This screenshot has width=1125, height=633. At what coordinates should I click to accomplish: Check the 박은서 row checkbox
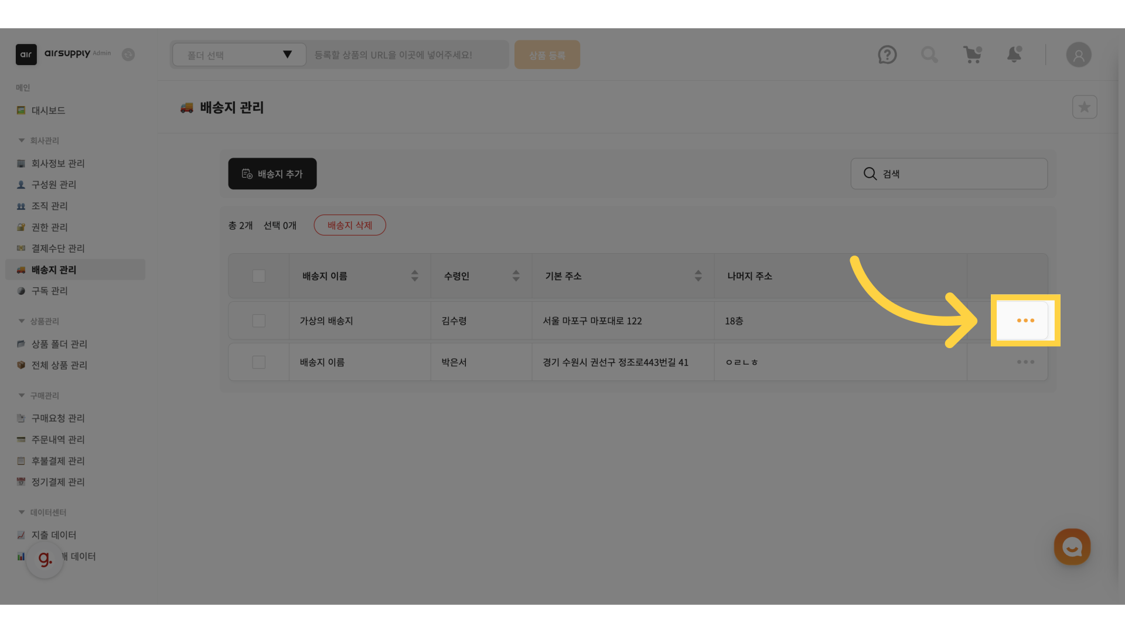pyautogui.click(x=258, y=362)
